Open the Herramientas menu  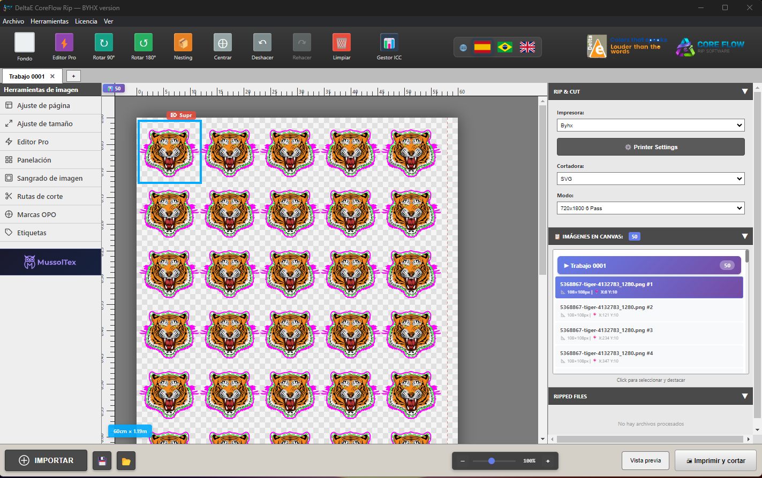click(x=49, y=21)
